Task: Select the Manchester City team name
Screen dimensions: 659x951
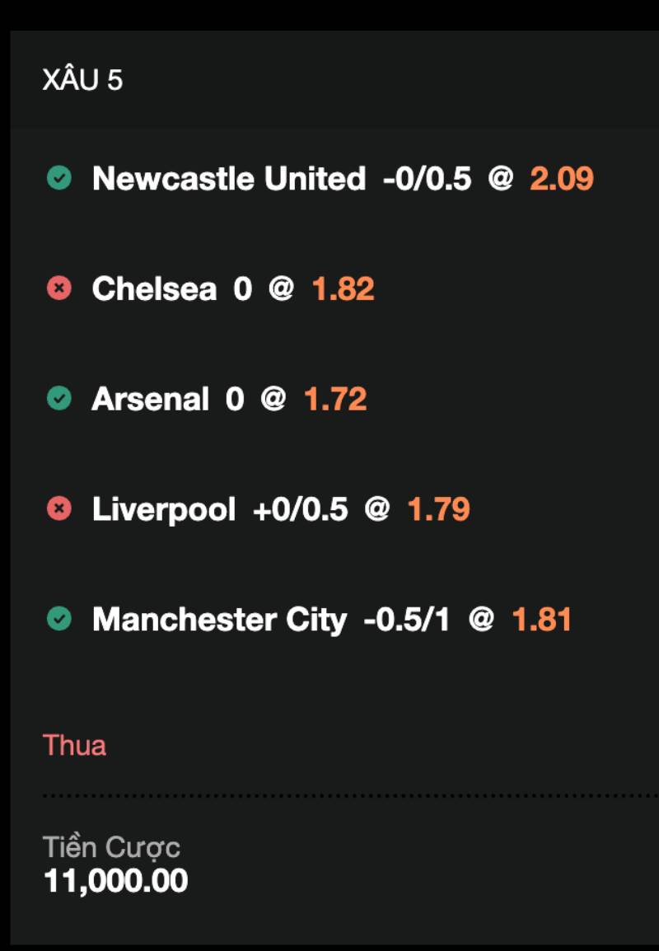Action: (x=219, y=619)
